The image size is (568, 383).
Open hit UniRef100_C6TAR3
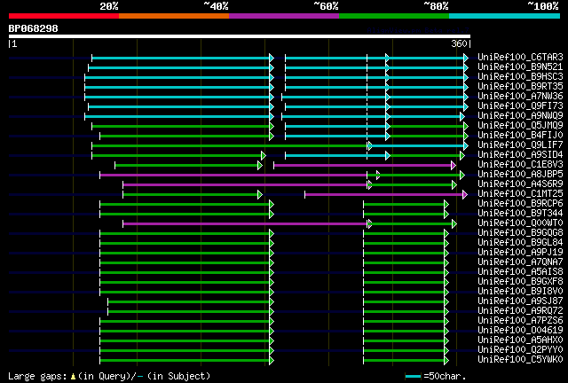click(520, 58)
